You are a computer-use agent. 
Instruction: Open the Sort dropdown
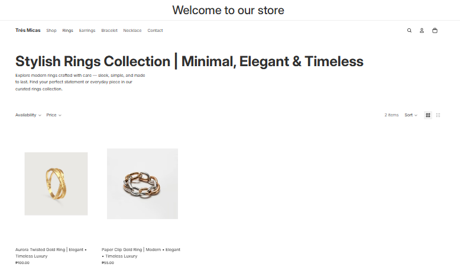[x=411, y=115]
